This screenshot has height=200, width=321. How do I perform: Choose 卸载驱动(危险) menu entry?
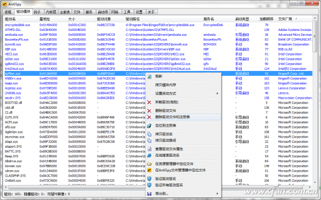click(184, 102)
